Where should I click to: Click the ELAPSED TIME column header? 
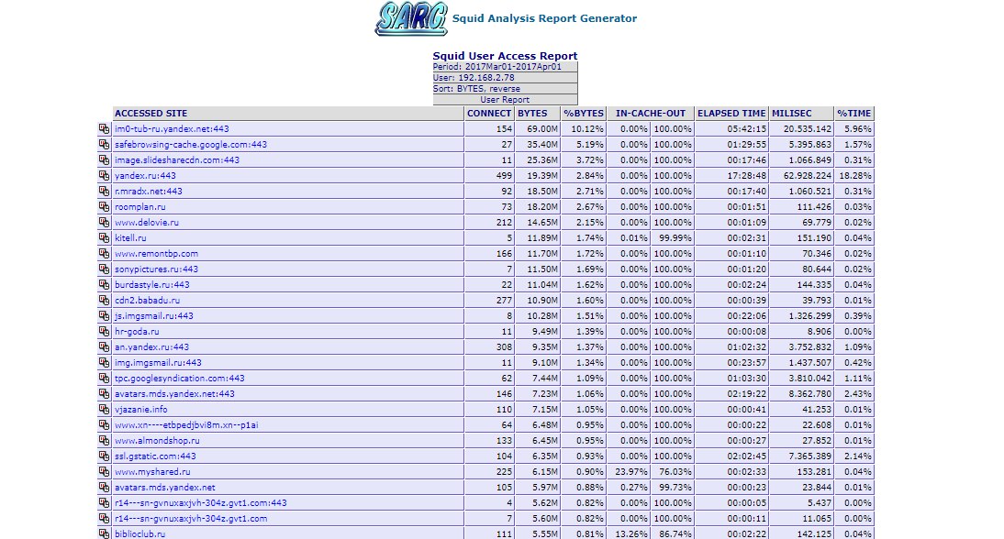[x=731, y=113]
